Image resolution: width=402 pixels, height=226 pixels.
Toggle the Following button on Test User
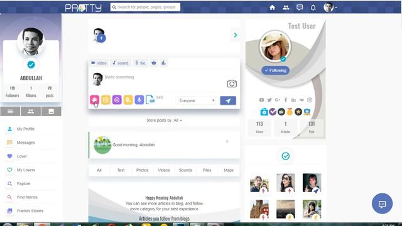[275, 70]
